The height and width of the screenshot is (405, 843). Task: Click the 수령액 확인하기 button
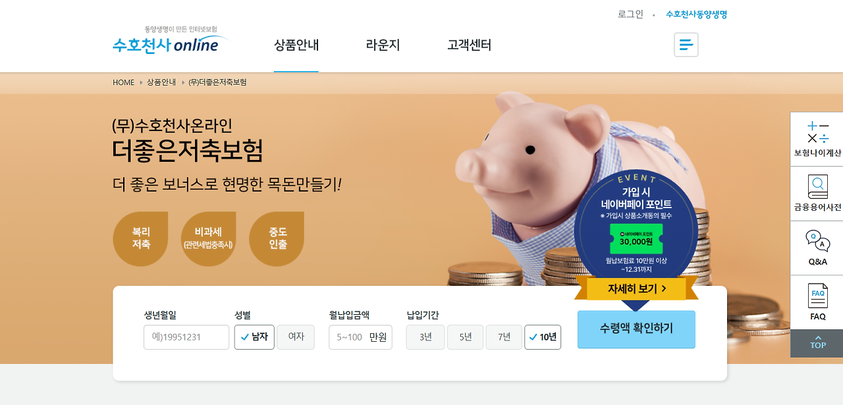[x=636, y=329]
